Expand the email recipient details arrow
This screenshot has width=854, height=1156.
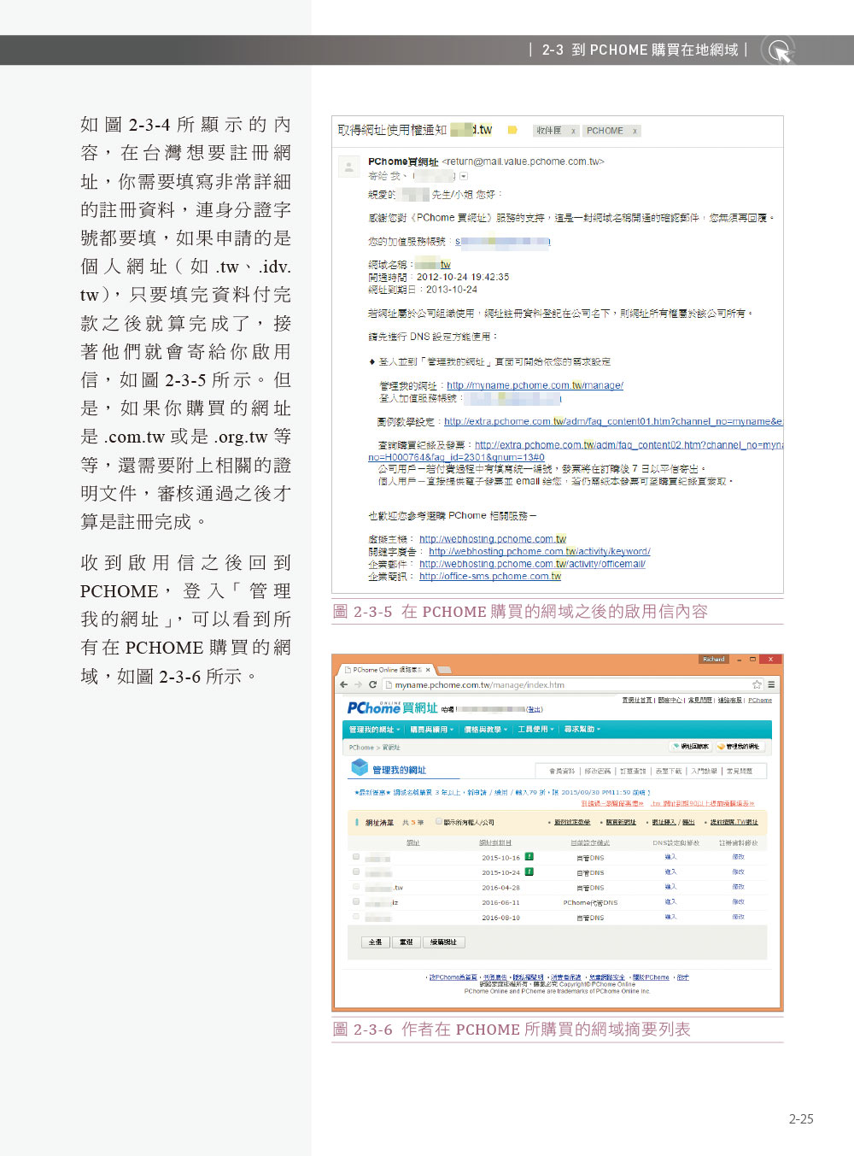tap(464, 176)
